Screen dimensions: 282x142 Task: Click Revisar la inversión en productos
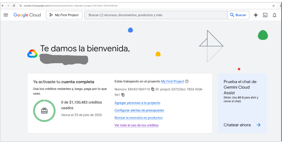139,118
